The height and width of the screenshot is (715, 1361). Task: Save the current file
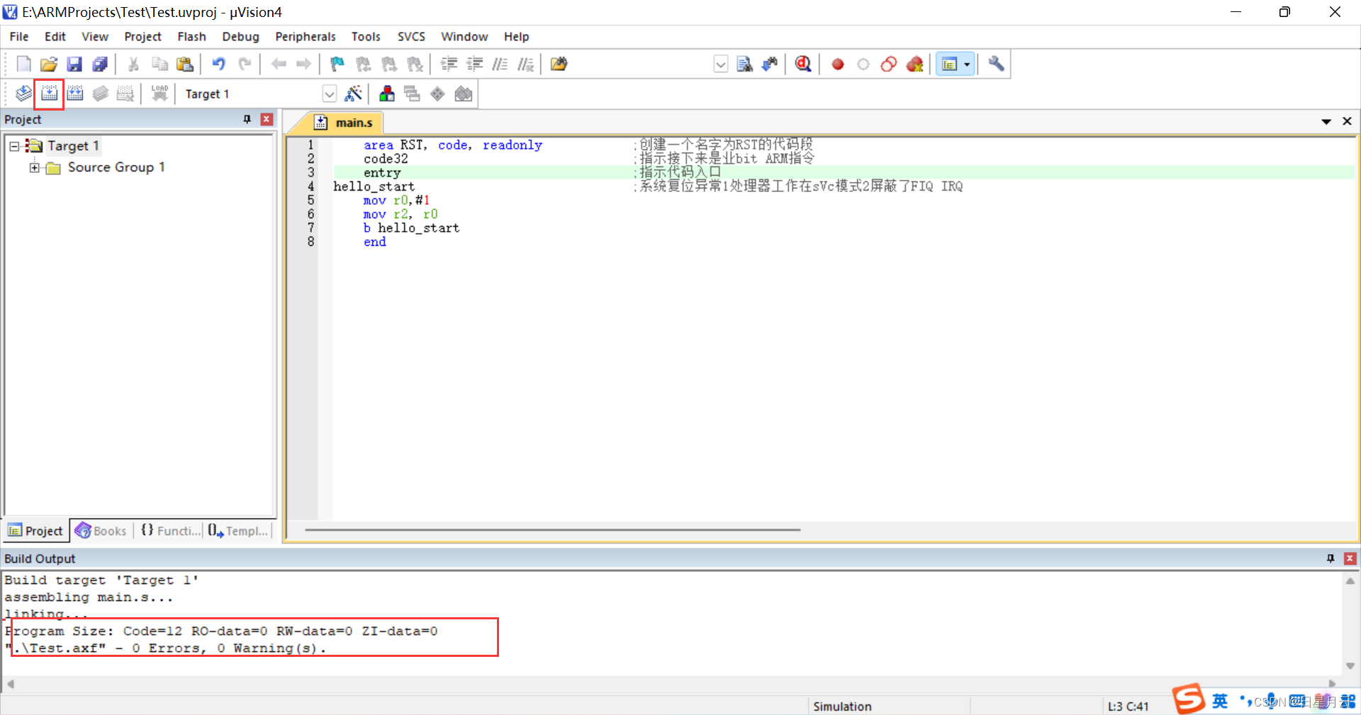[x=74, y=64]
